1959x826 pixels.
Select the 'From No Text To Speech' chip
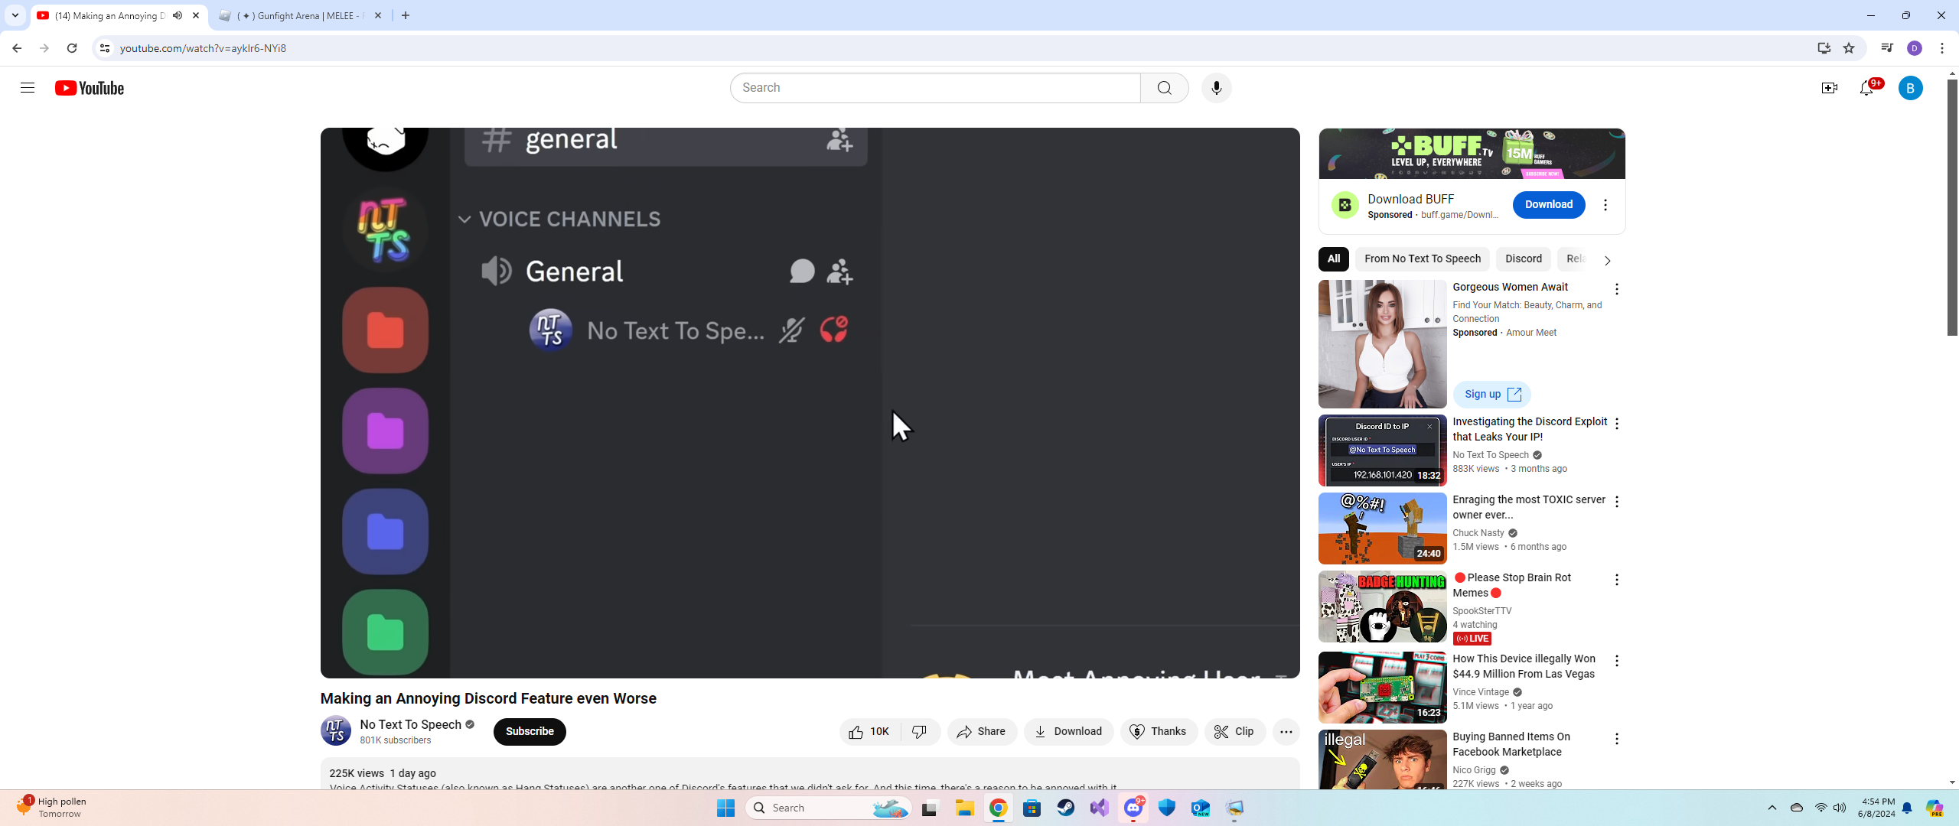[1422, 259]
